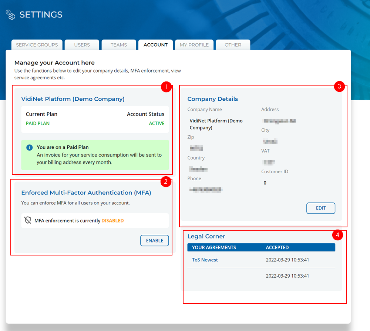Enable MFA enforcement with the Enable button
Image resolution: width=370 pixels, height=331 pixels.
[x=155, y=241]
